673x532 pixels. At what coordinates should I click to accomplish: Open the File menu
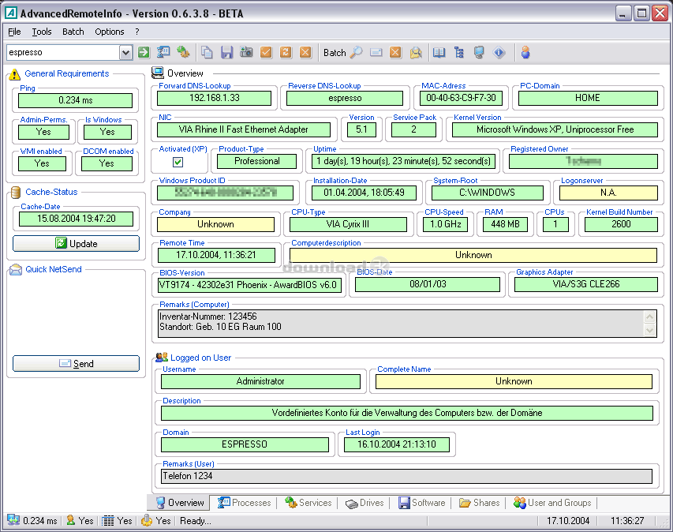pos(14,32)
